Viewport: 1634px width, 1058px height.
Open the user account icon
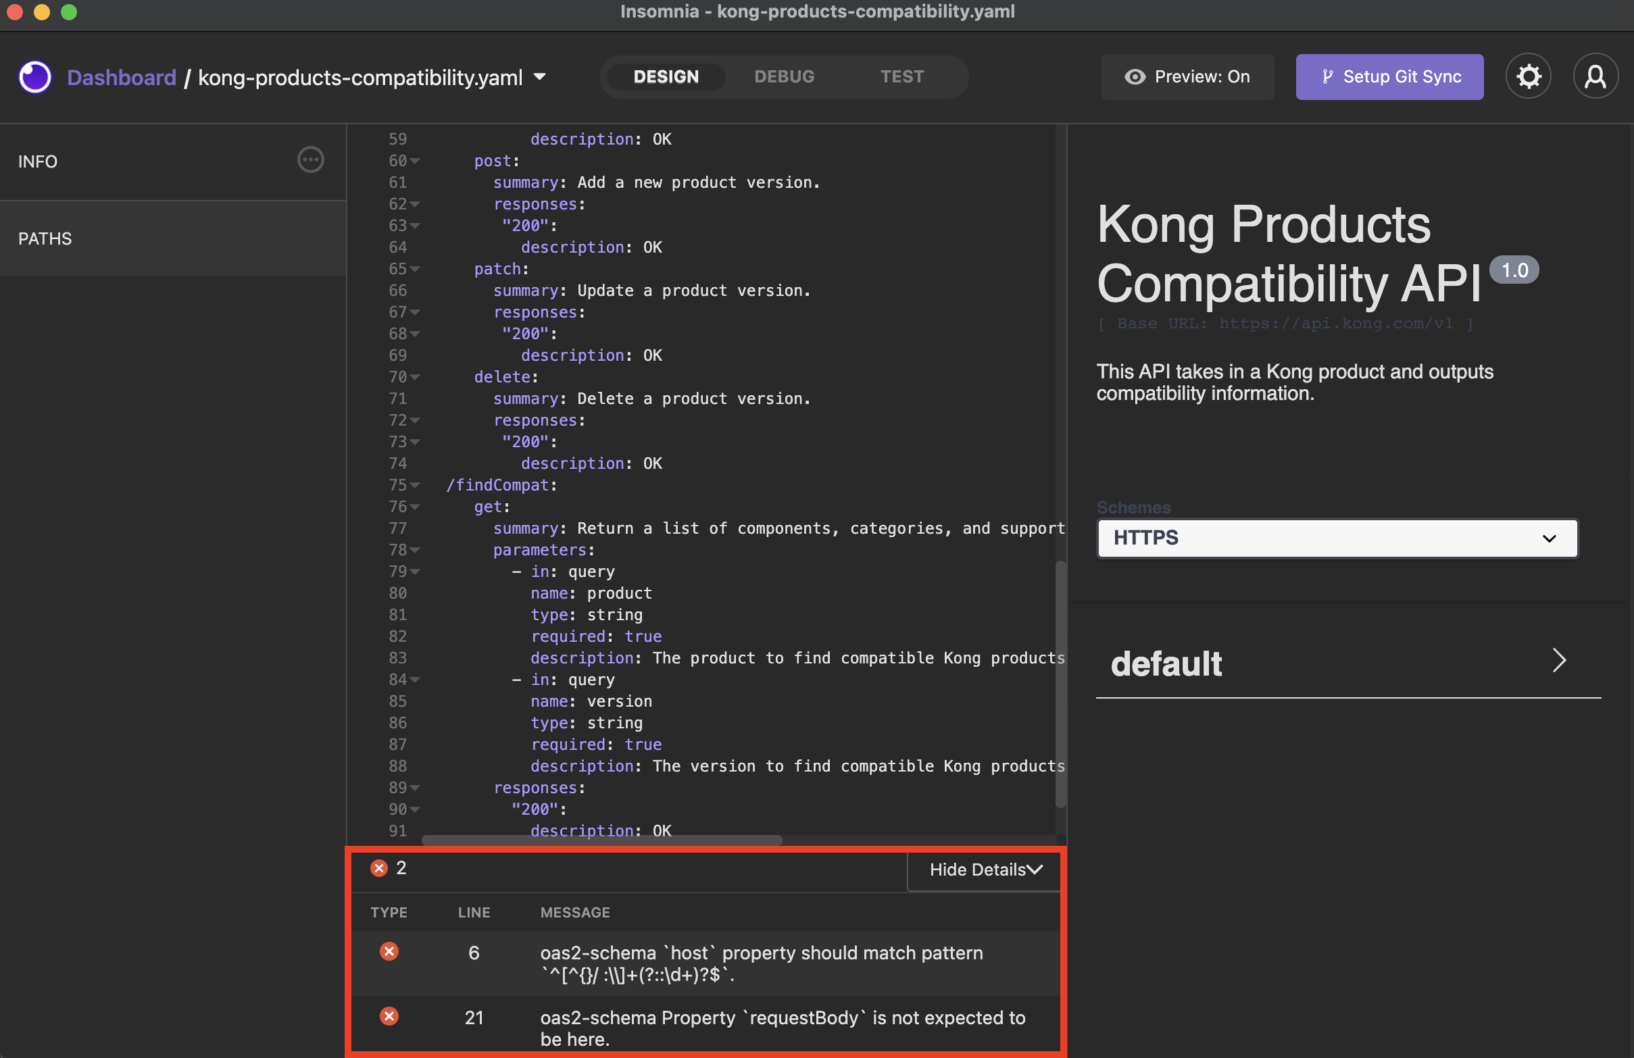click(x=1595, y=76)
